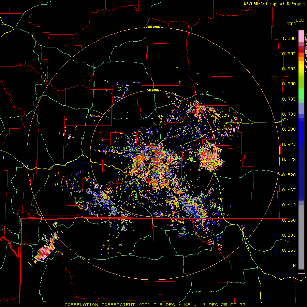Image resolution: width=307 pixels, height=307 pixels.
Task: Pick the 0.413 scale value
Action: [289, 205]
